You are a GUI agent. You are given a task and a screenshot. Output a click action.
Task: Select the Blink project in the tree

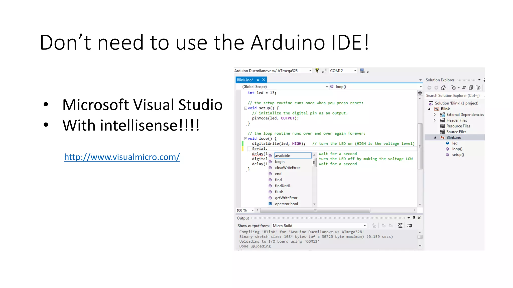point(445,109)
